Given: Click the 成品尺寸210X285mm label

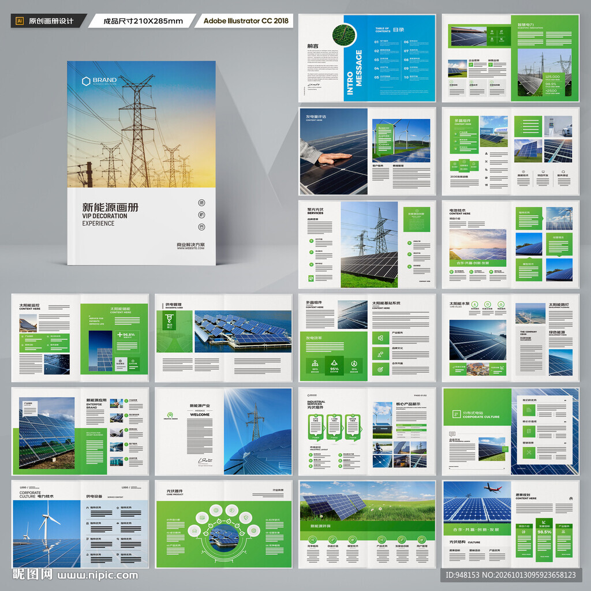Looking at the screenshot, I should point(143,21).
